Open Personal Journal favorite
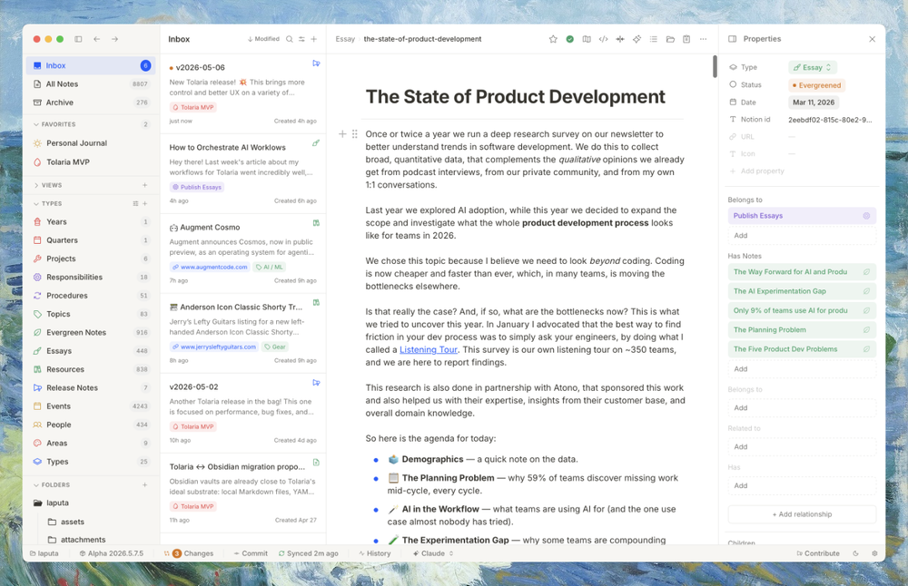The width and height of the screenshot is (908, 586). 91,143
